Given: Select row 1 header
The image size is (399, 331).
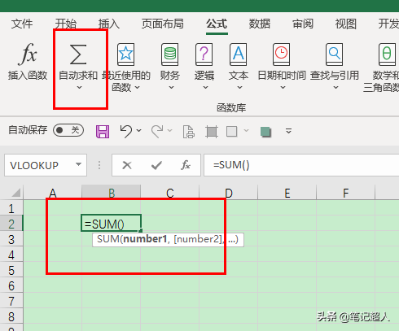Looking at the screenshot, I should pyautogui.click(x=11, y=208).
